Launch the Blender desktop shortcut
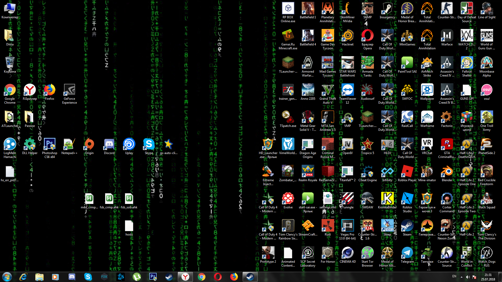The image size is (502, 282). 447,173
